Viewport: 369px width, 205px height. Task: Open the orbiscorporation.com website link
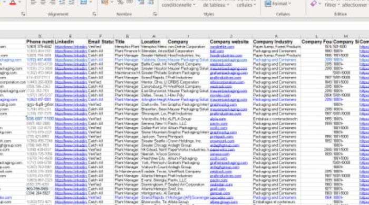coord(227,83)
